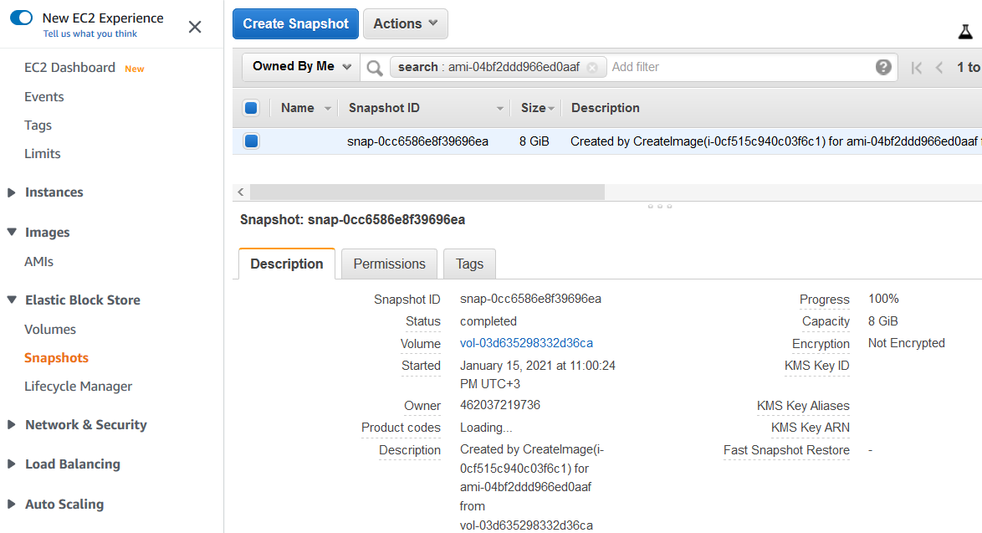
Task: Click the magnifier search icon
Action: (375, 68)
